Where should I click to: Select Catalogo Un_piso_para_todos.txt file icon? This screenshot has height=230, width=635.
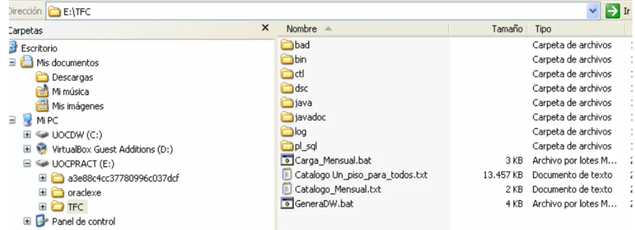(x=287, y=175)
